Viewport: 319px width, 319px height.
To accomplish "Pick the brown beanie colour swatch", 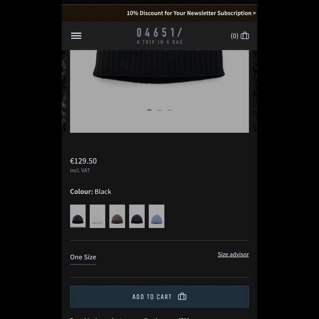I will click(x=117, y=216).
